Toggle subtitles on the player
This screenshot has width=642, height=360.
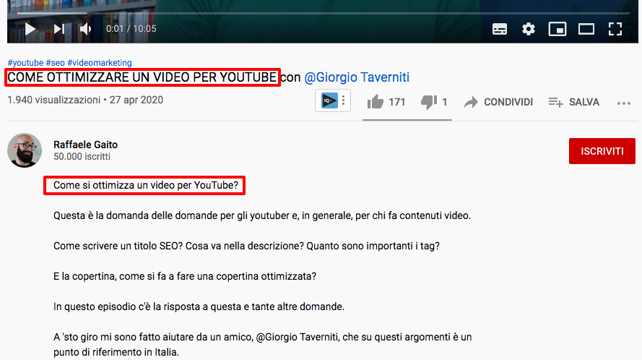tap(500, 29)
